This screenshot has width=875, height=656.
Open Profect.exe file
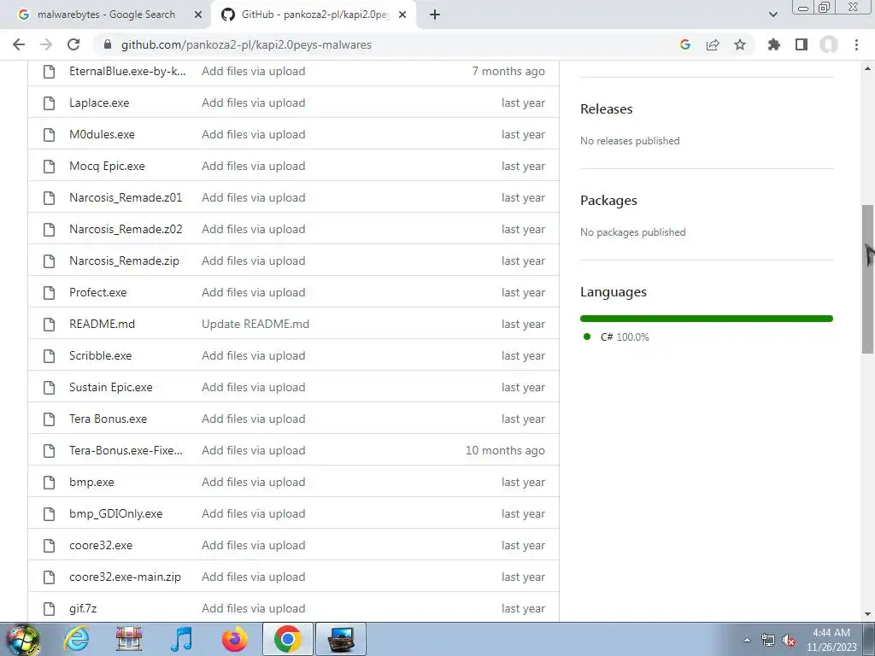(98, 293)
